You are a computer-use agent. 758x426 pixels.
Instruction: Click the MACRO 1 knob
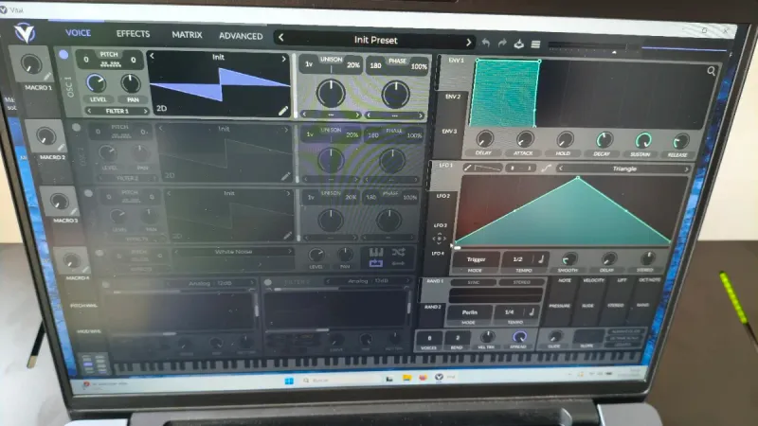coord(30,63)
